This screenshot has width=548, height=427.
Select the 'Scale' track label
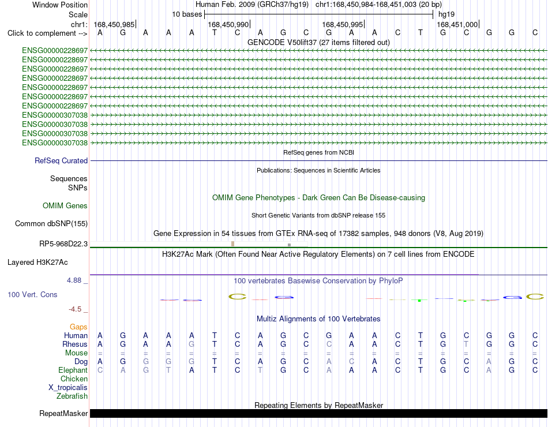(78, 14)
